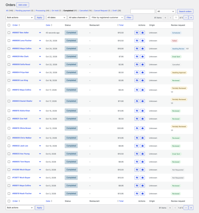
Task: Check order #86630 Leo King
Action: coord(9,80)
